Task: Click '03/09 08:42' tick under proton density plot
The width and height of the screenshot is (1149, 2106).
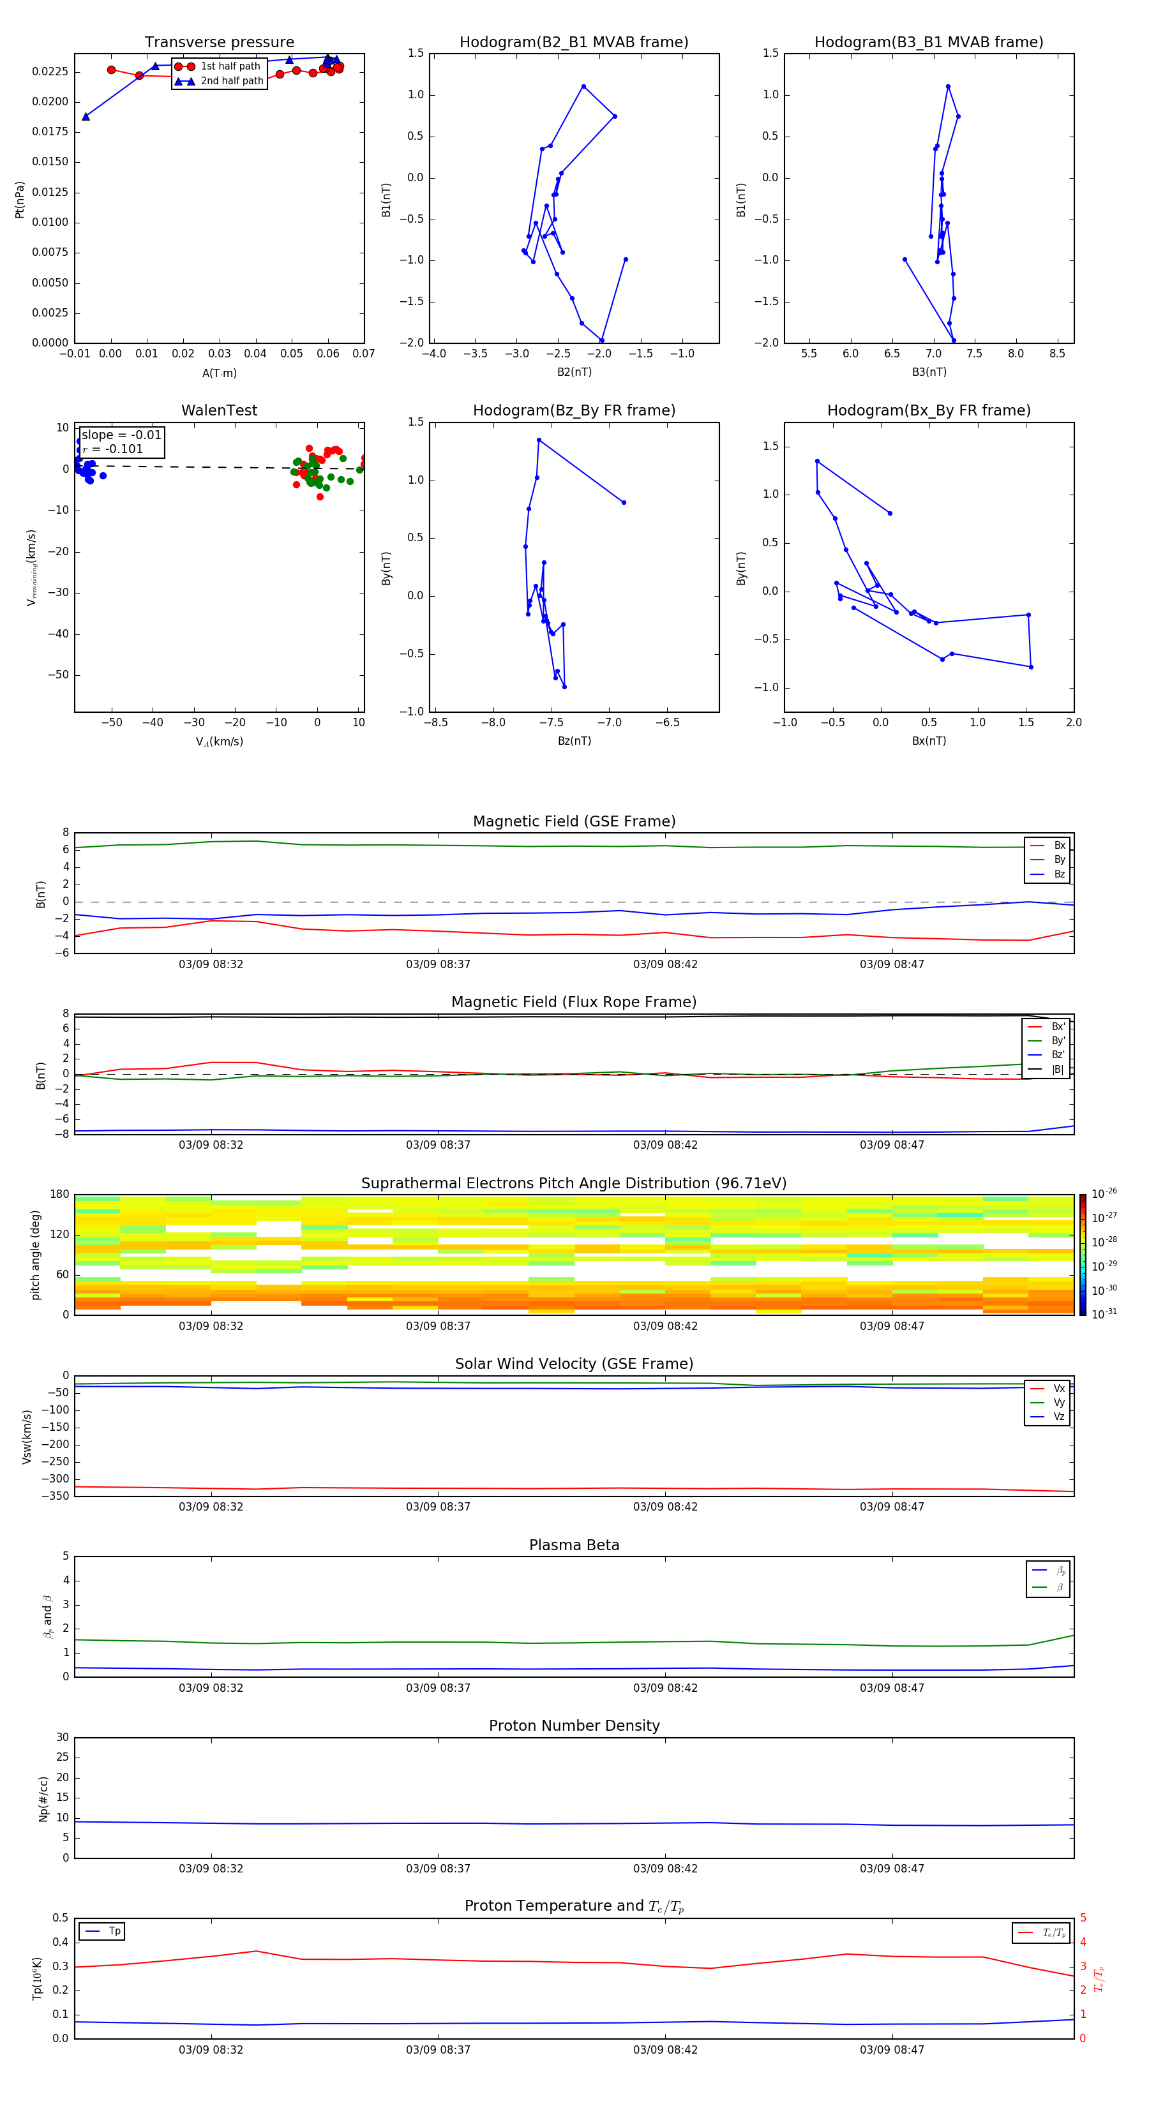Action: click(x=665, y=1868)
